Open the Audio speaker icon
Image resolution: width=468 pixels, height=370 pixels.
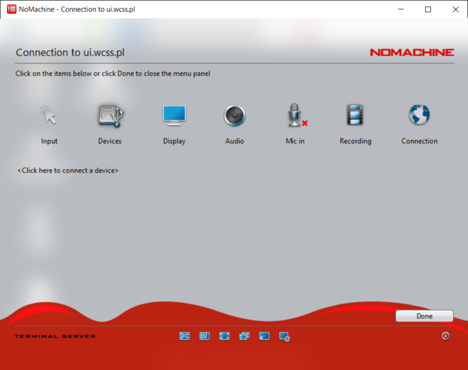[235, 116]
